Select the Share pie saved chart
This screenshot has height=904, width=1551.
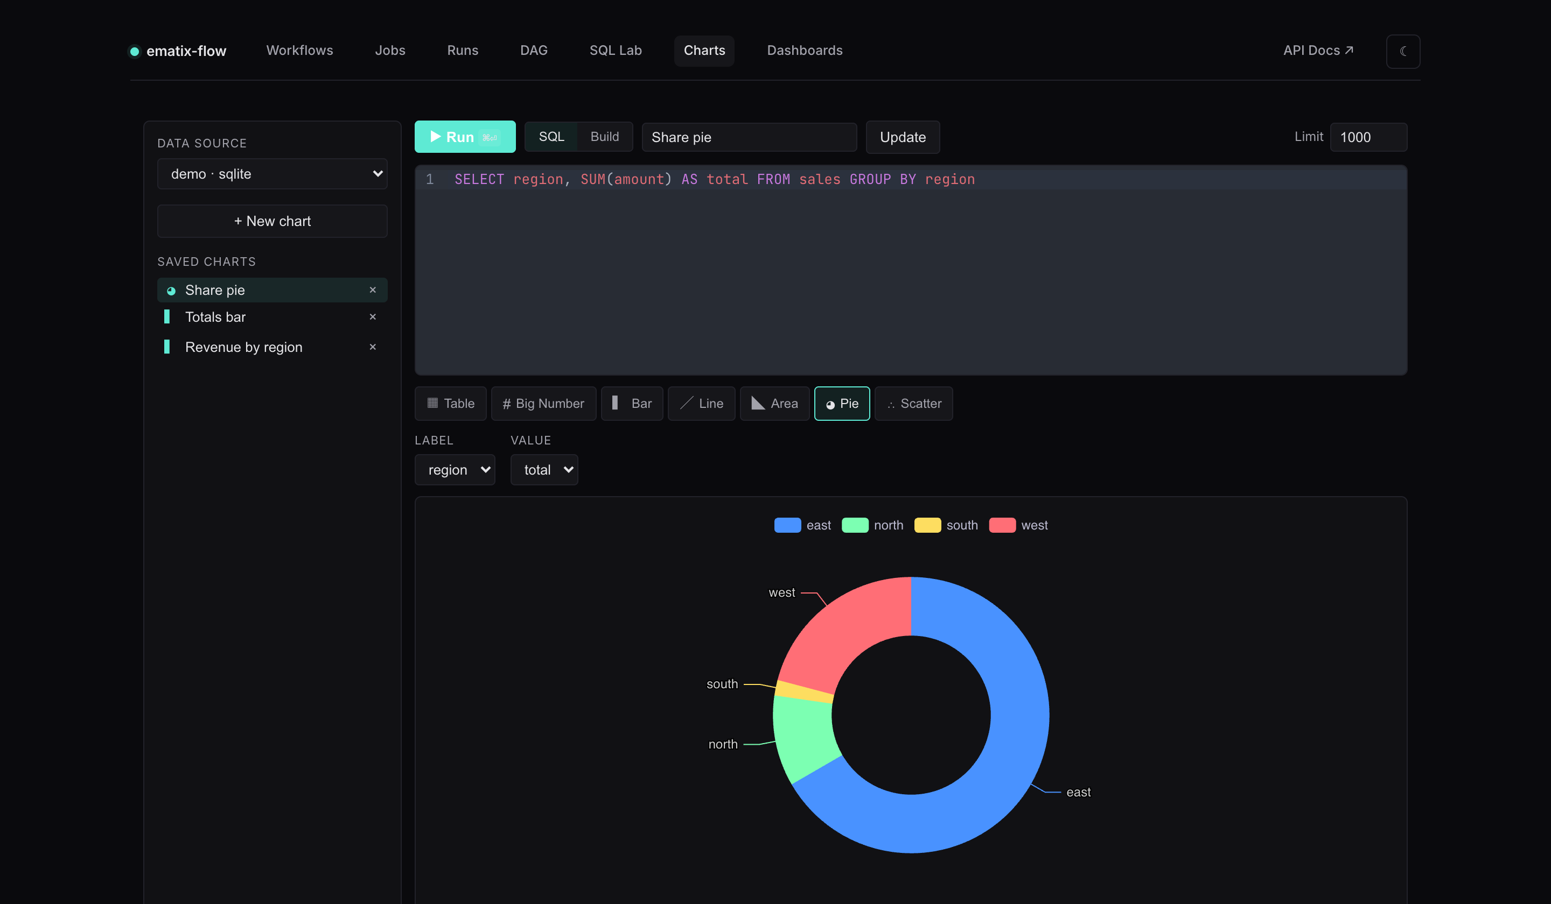point(272,289)
